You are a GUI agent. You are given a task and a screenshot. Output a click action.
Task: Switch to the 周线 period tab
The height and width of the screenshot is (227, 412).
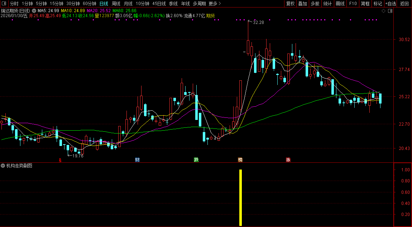pyautogui.click(x=116, y=4)
